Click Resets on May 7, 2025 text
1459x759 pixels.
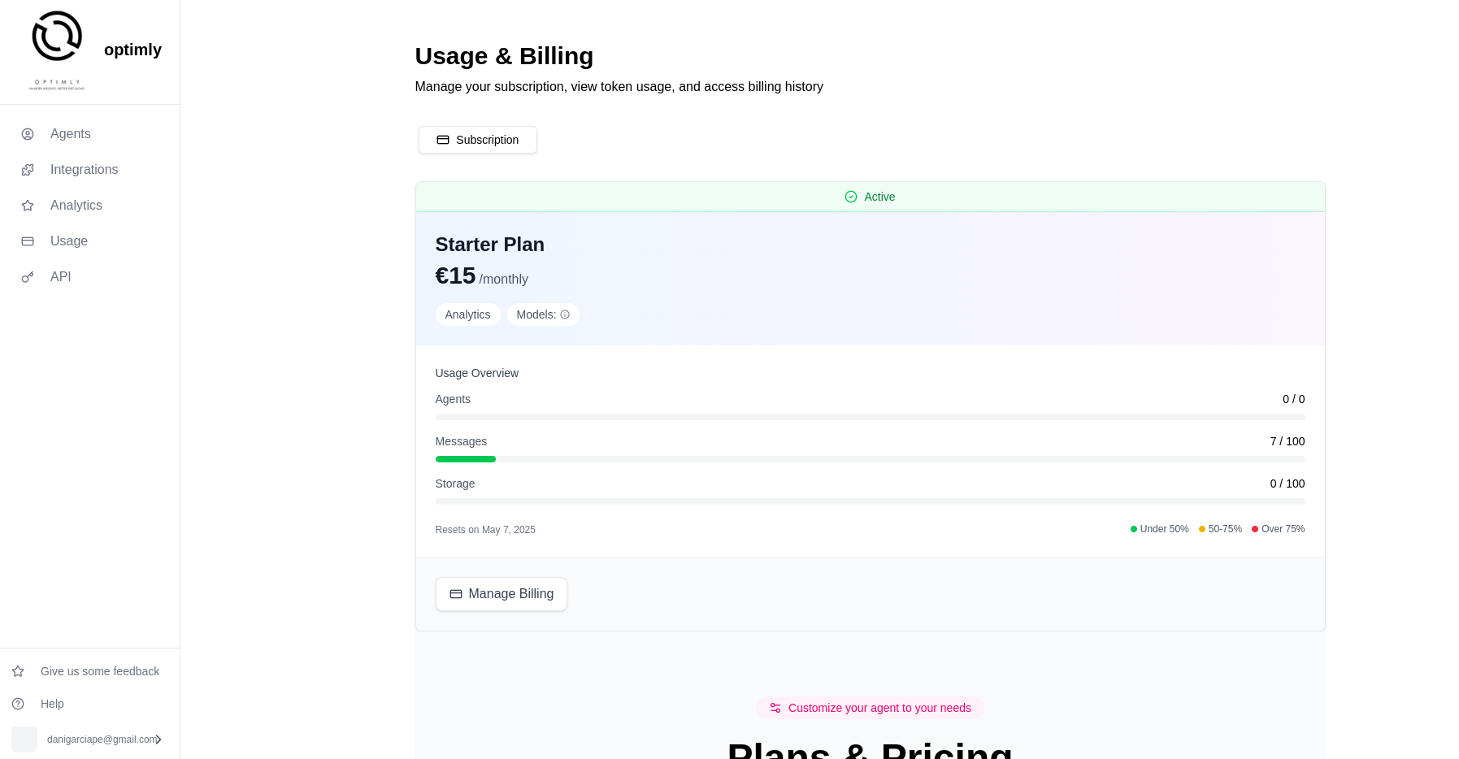point(485,530)
